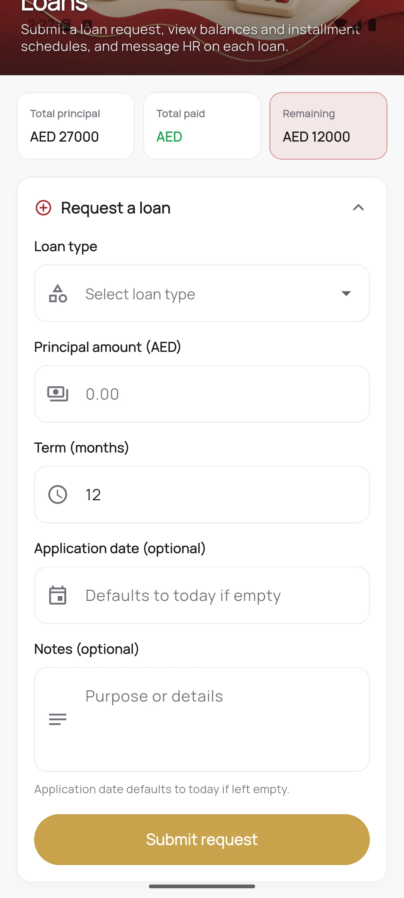
Task: Select the loan type combo box
Action: 202,293
